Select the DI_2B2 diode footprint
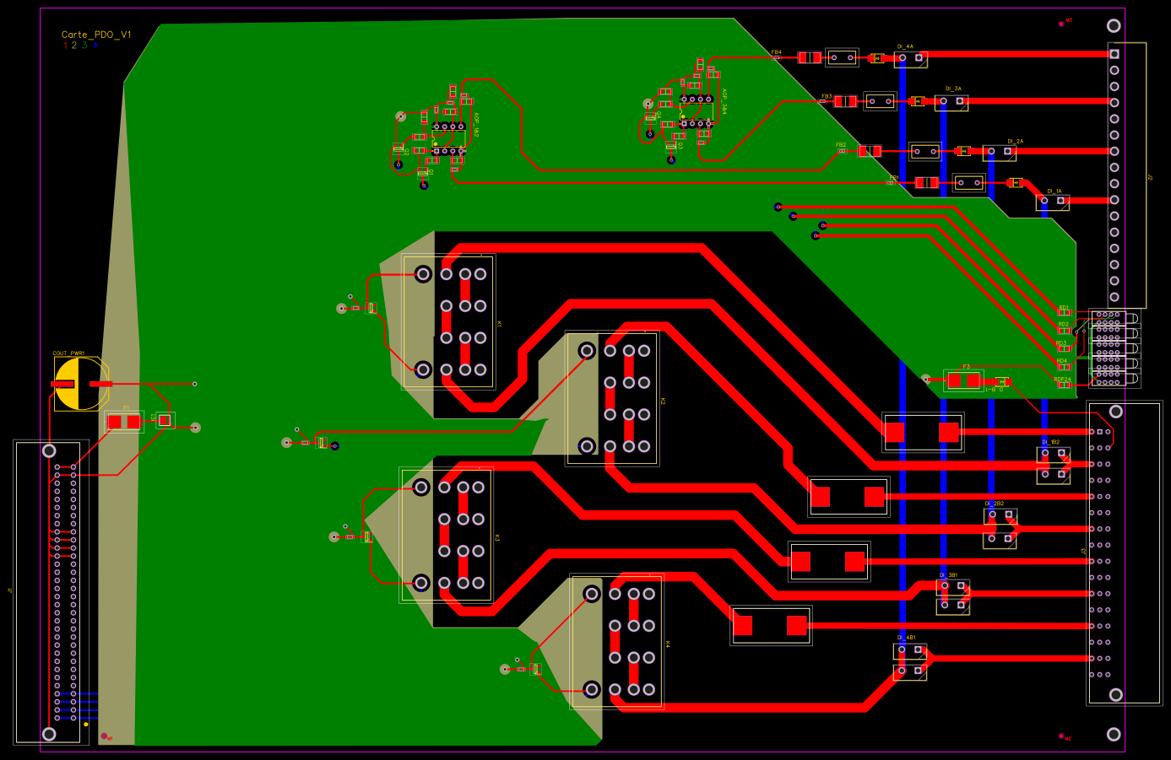Screen dimensions: 1171x760 tap(1000, 527)
